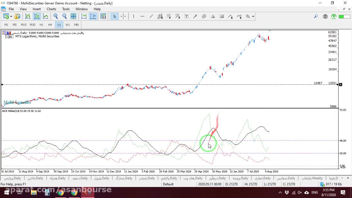Image resolution: width=352 pixels, height=198 pixels.
Task: Click the green LVL level icon
Action: (334, 16)
